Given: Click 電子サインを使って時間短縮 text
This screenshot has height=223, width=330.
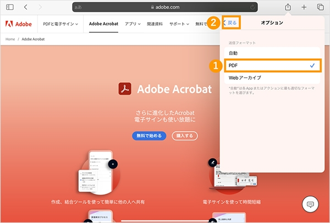Looking at the screenshot, I should pos(232,202).
